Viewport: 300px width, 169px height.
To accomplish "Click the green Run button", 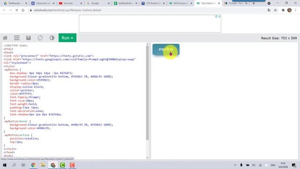I will [x=67, y=38].
